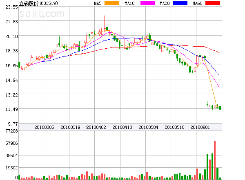The image size is (245, 180).
Task: Click the 77208 volume axis label
Action: [x=11, y=131]
